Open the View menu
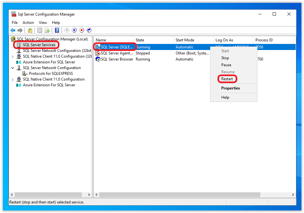304x213 pixels. coord(43,23)
